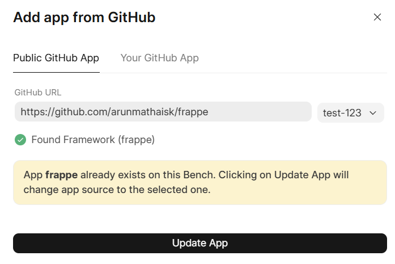Click the chevron arrow beside test-123
The width and height of the screenshot is (395, 264).
pos(373,112)
